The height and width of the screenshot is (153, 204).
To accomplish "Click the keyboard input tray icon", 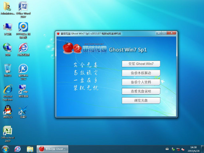I will [167, 149].
